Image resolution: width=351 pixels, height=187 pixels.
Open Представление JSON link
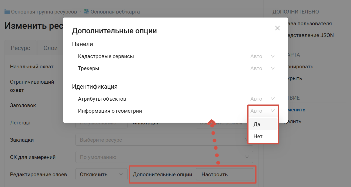click(x=311, y=35)
